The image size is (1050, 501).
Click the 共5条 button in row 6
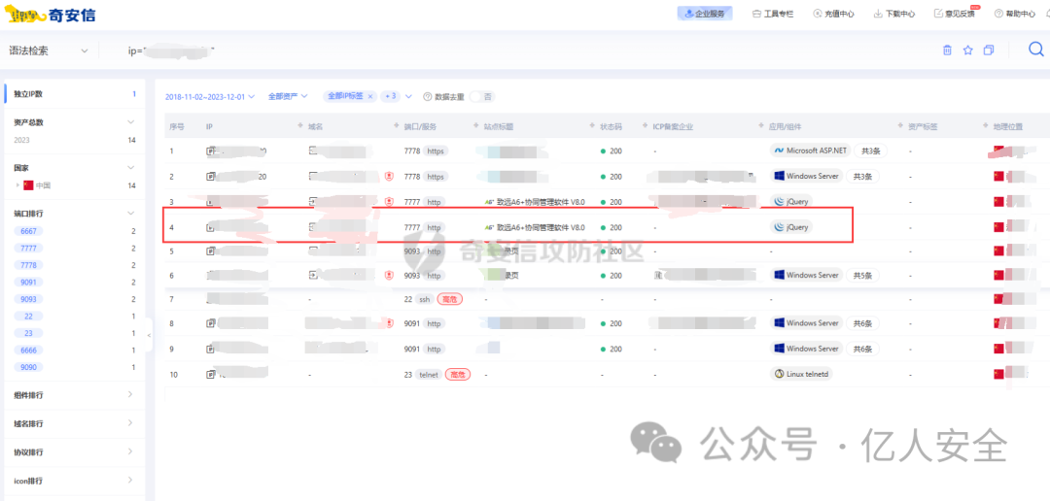tap(861, 275)
